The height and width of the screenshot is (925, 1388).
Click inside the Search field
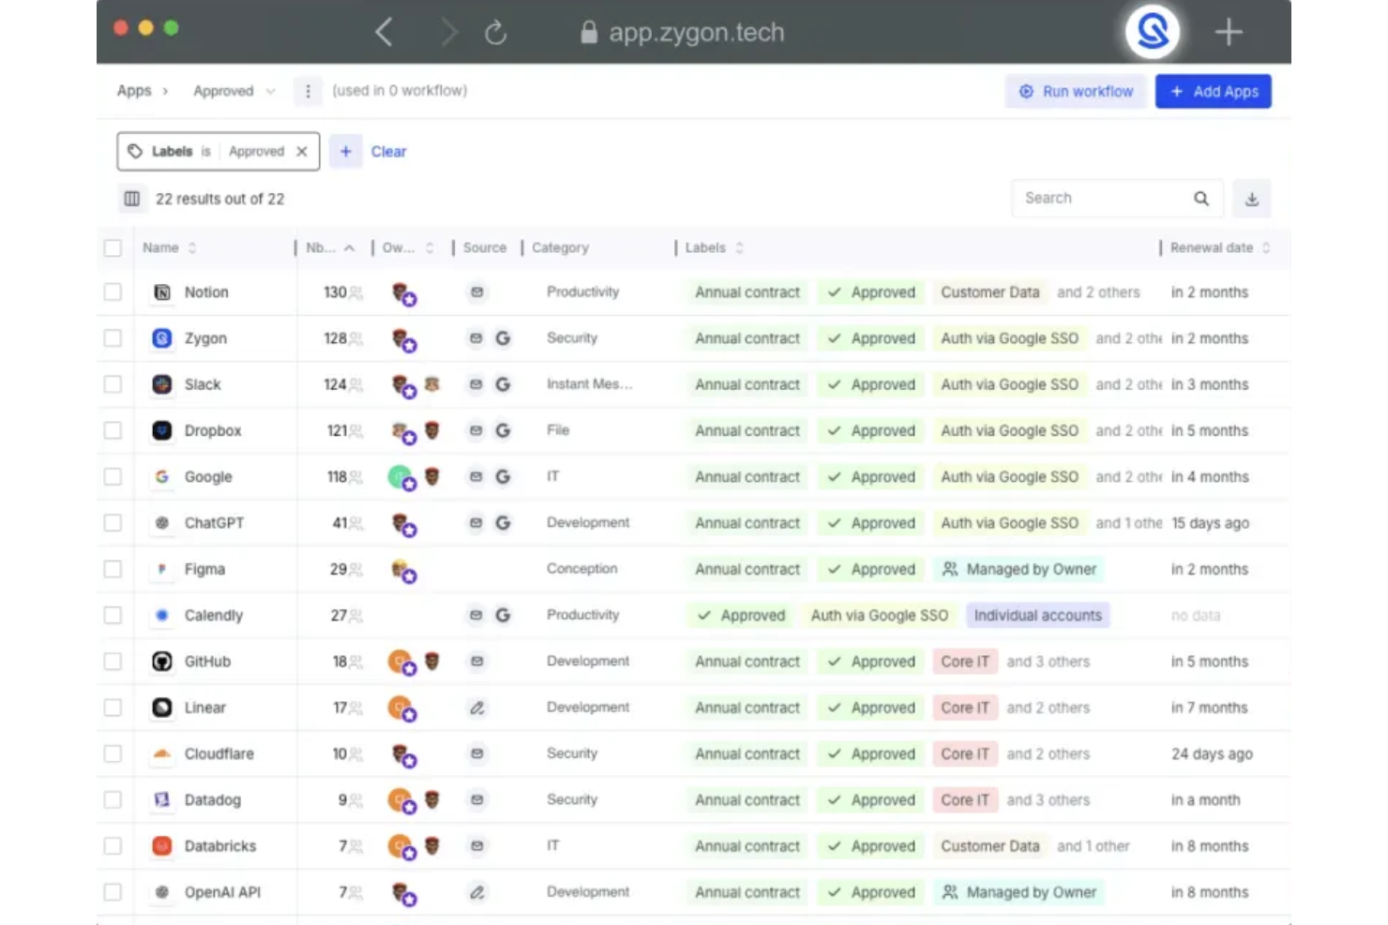[x=1097, y=198]
